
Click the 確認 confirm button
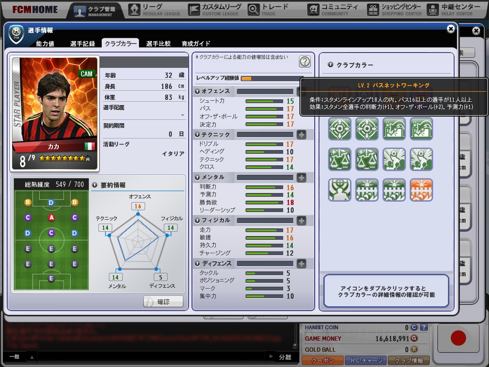[x=163, y=302]
